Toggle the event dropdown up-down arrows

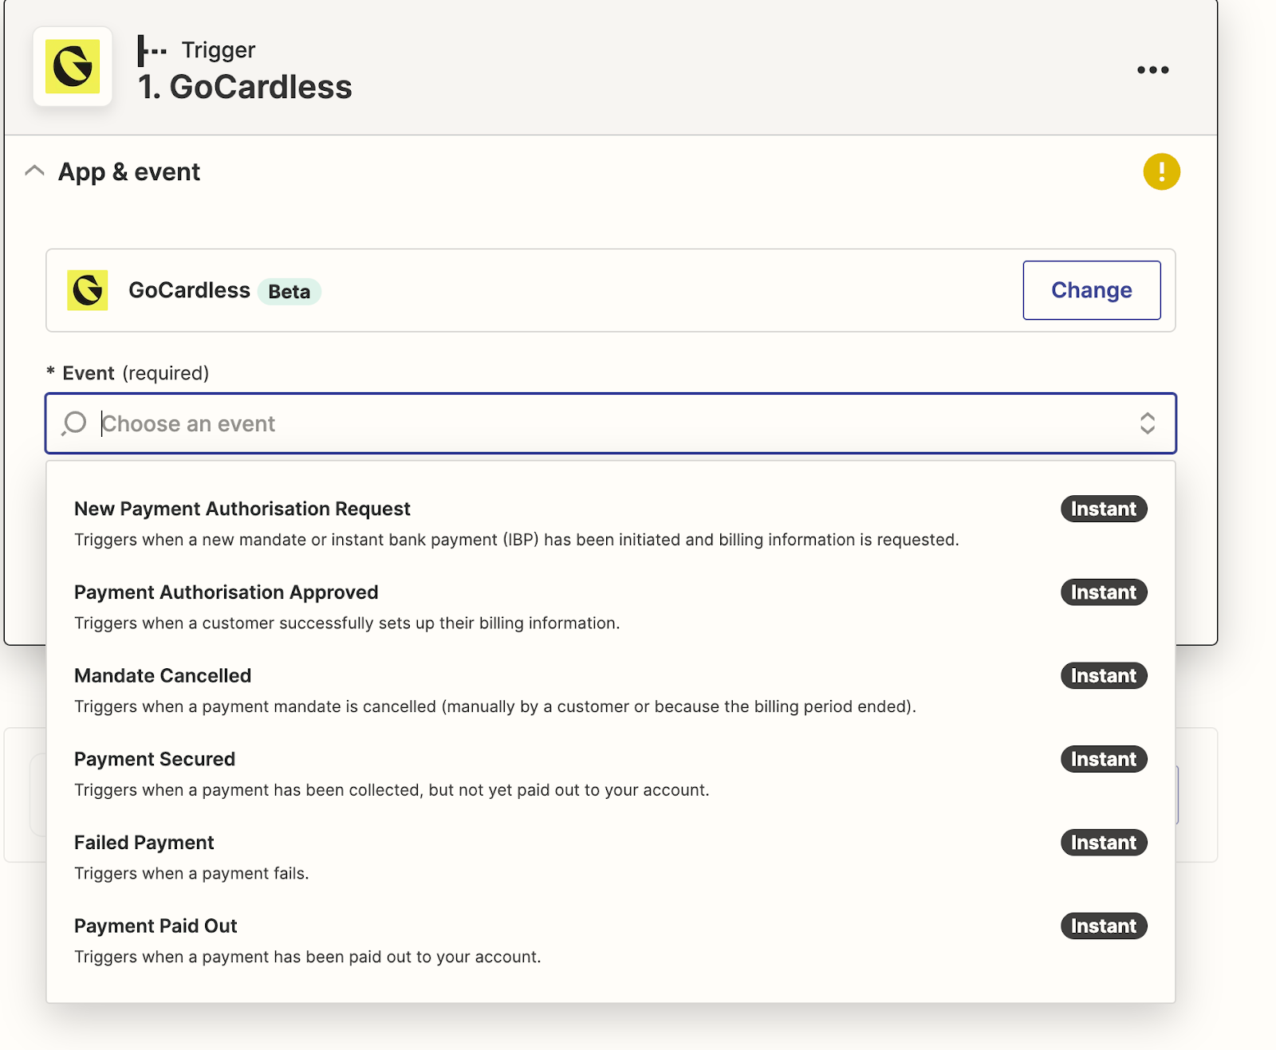coord(1147,423)
